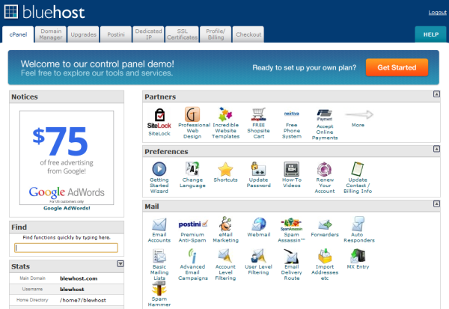The image size is (449, 309).
Task: Click the blewhost.com main domain value
Action: click(x=79, y=278)
